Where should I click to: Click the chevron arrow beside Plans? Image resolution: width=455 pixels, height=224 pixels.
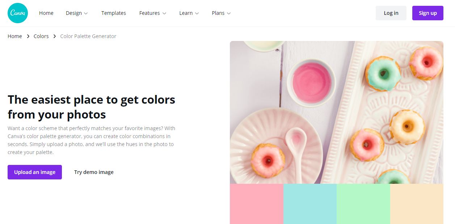[x=229, y=13]
